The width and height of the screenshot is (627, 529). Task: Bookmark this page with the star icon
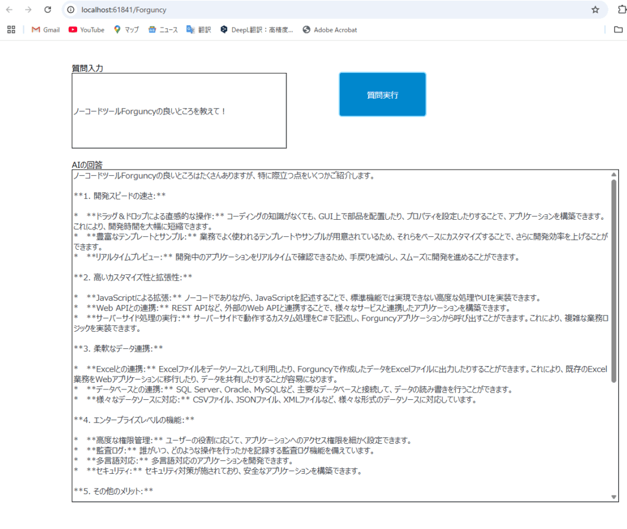pos(595,10)
